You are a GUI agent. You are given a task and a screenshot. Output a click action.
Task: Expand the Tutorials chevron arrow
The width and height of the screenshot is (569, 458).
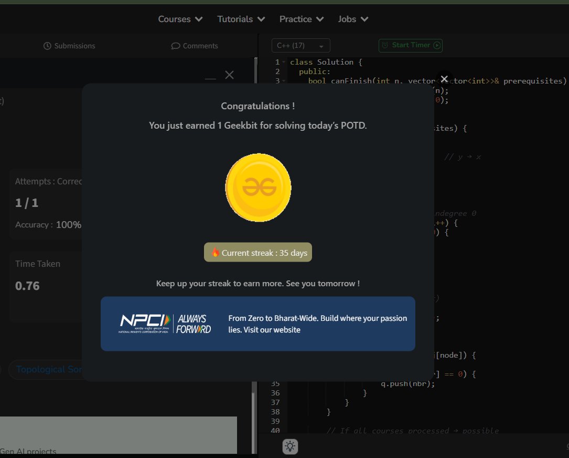[261, 19]
